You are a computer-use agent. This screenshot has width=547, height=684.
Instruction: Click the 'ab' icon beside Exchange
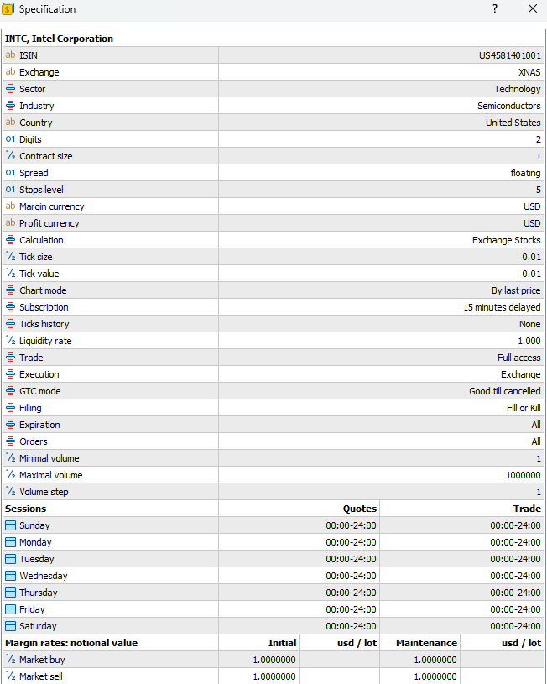coord(10,72)
